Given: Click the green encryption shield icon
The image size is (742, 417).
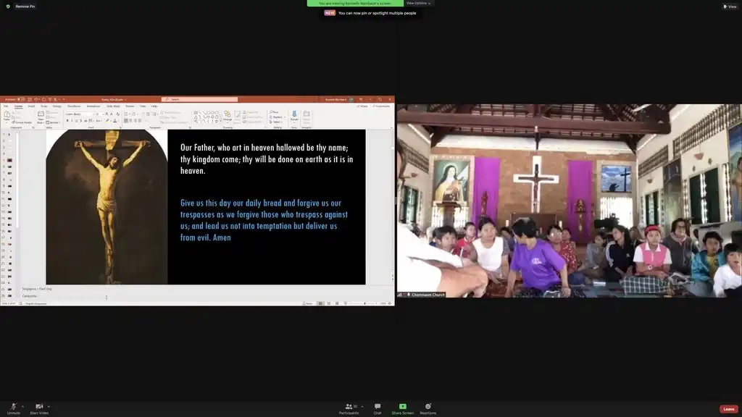Looking at the screenshot, I should point(8,7).
